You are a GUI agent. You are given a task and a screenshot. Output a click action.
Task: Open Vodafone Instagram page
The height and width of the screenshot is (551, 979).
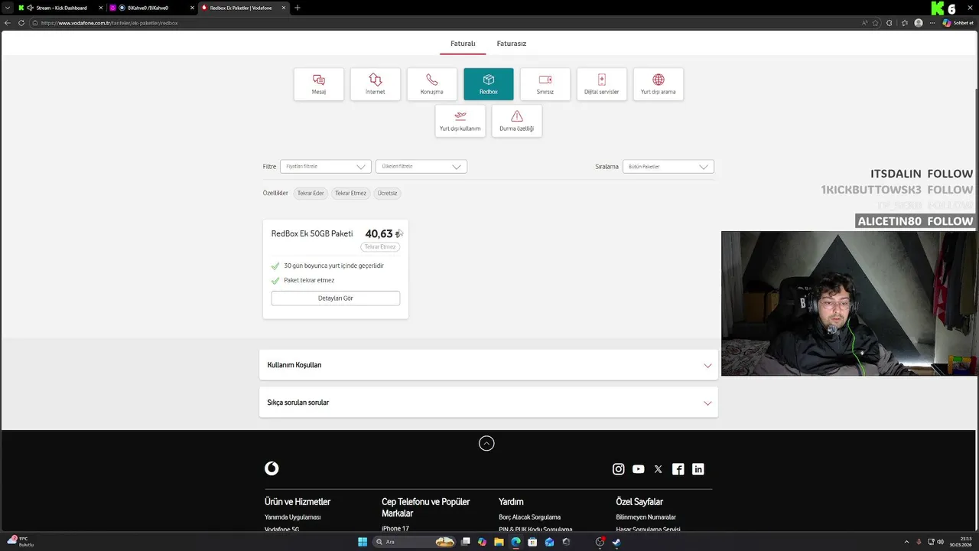point(619,469)
